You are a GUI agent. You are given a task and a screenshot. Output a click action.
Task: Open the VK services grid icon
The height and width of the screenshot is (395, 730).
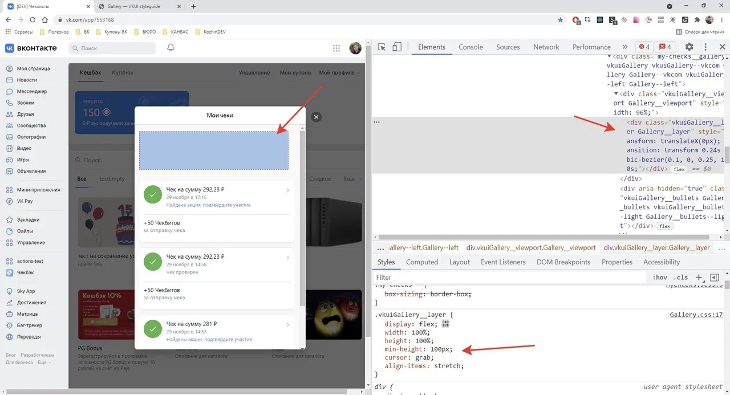(336, 48)
